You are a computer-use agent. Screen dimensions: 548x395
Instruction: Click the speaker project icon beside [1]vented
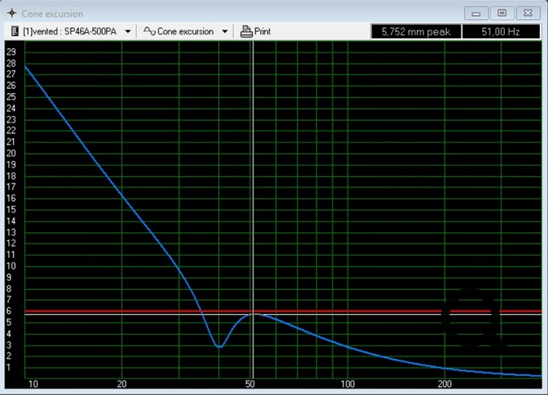pos(14,32)
